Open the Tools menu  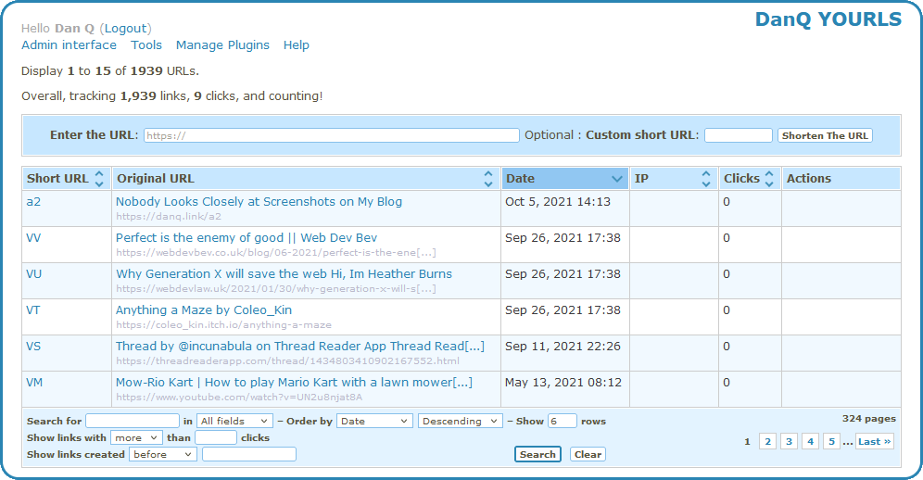tap(146, 45)
